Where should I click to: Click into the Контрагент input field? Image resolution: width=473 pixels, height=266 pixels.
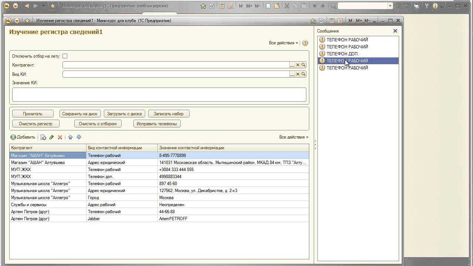click(176, 65)
